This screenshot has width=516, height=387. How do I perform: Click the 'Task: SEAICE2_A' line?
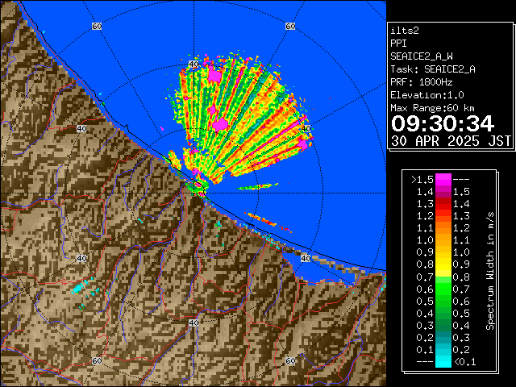[433, 69]
